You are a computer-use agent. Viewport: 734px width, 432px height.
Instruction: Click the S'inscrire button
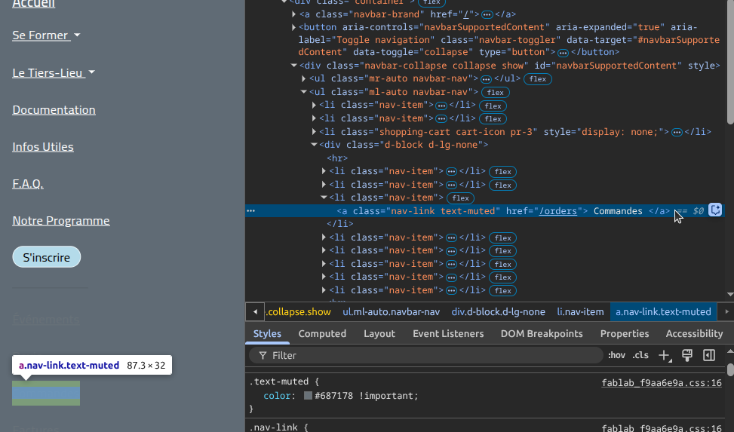coord(46,257)
